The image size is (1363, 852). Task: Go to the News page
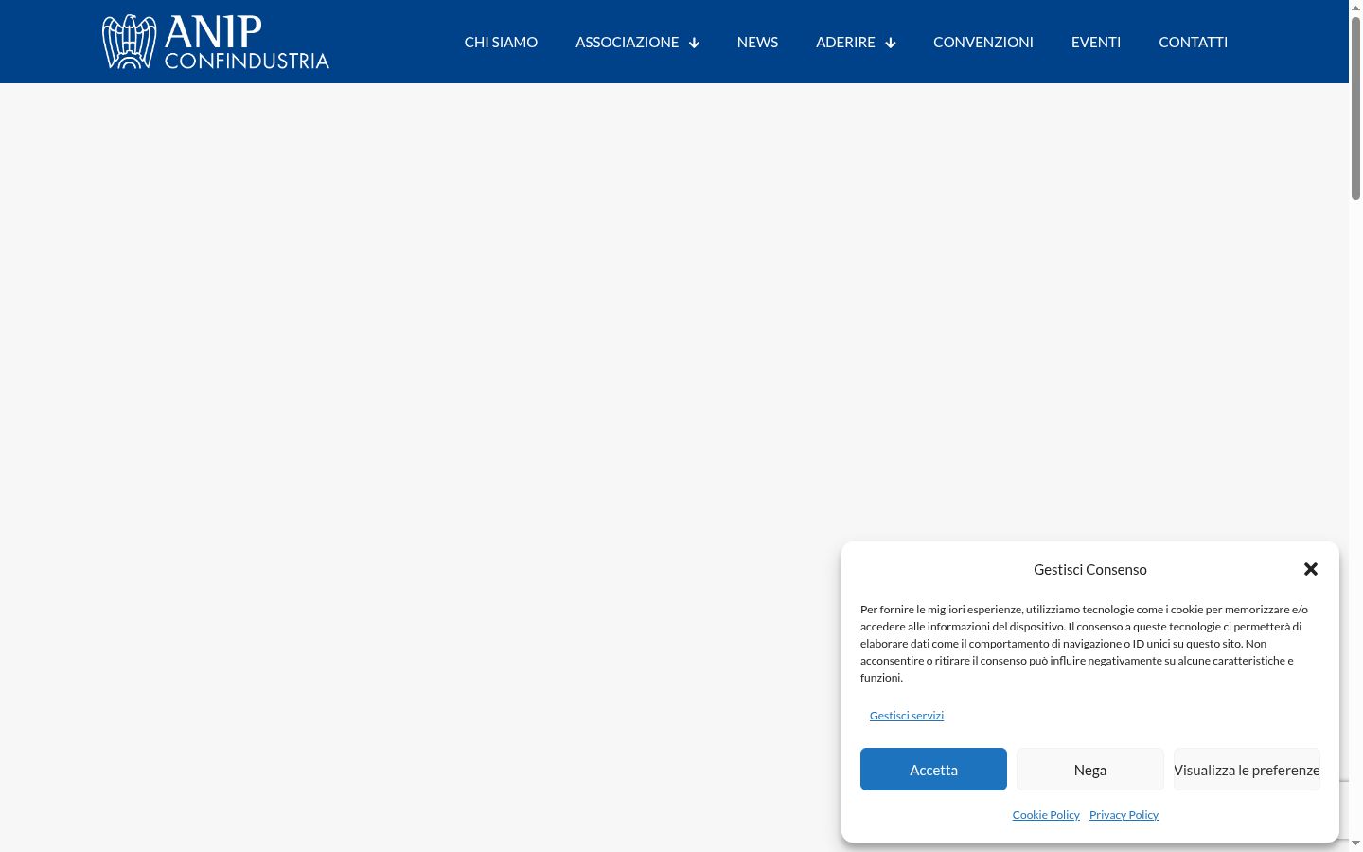(757, 42)
